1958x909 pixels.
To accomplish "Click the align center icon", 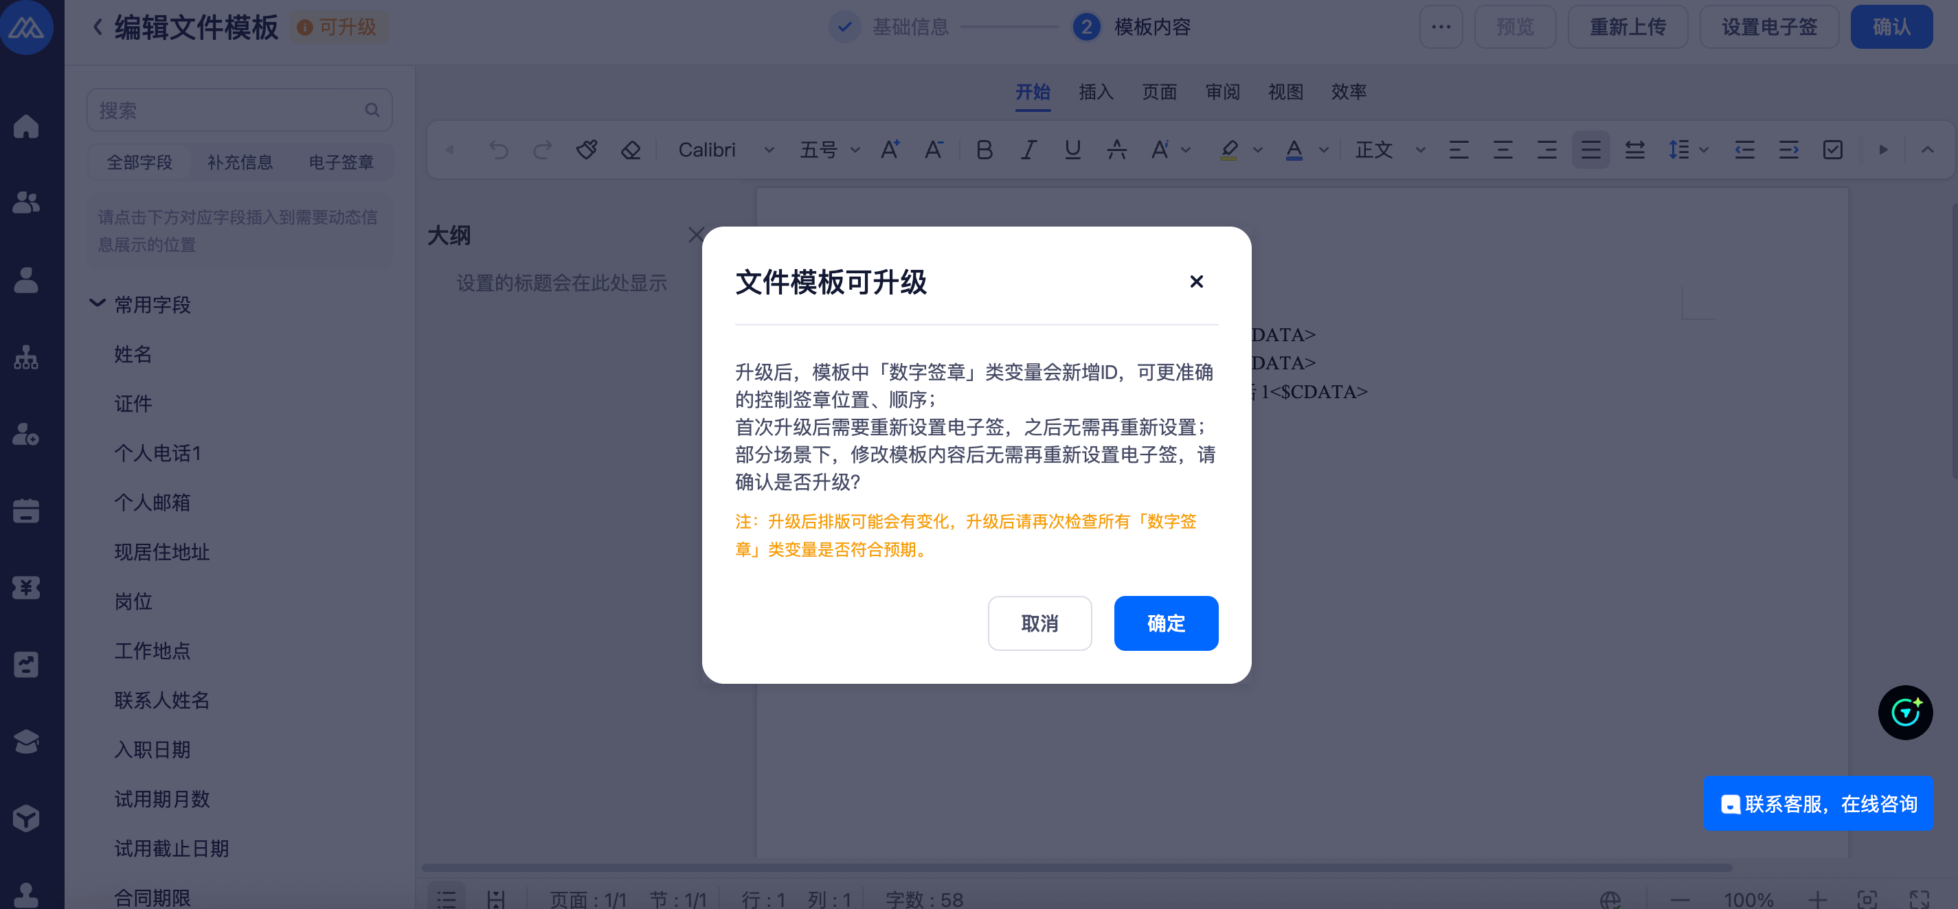I will pyautogui.click(x=1502, y=150).
